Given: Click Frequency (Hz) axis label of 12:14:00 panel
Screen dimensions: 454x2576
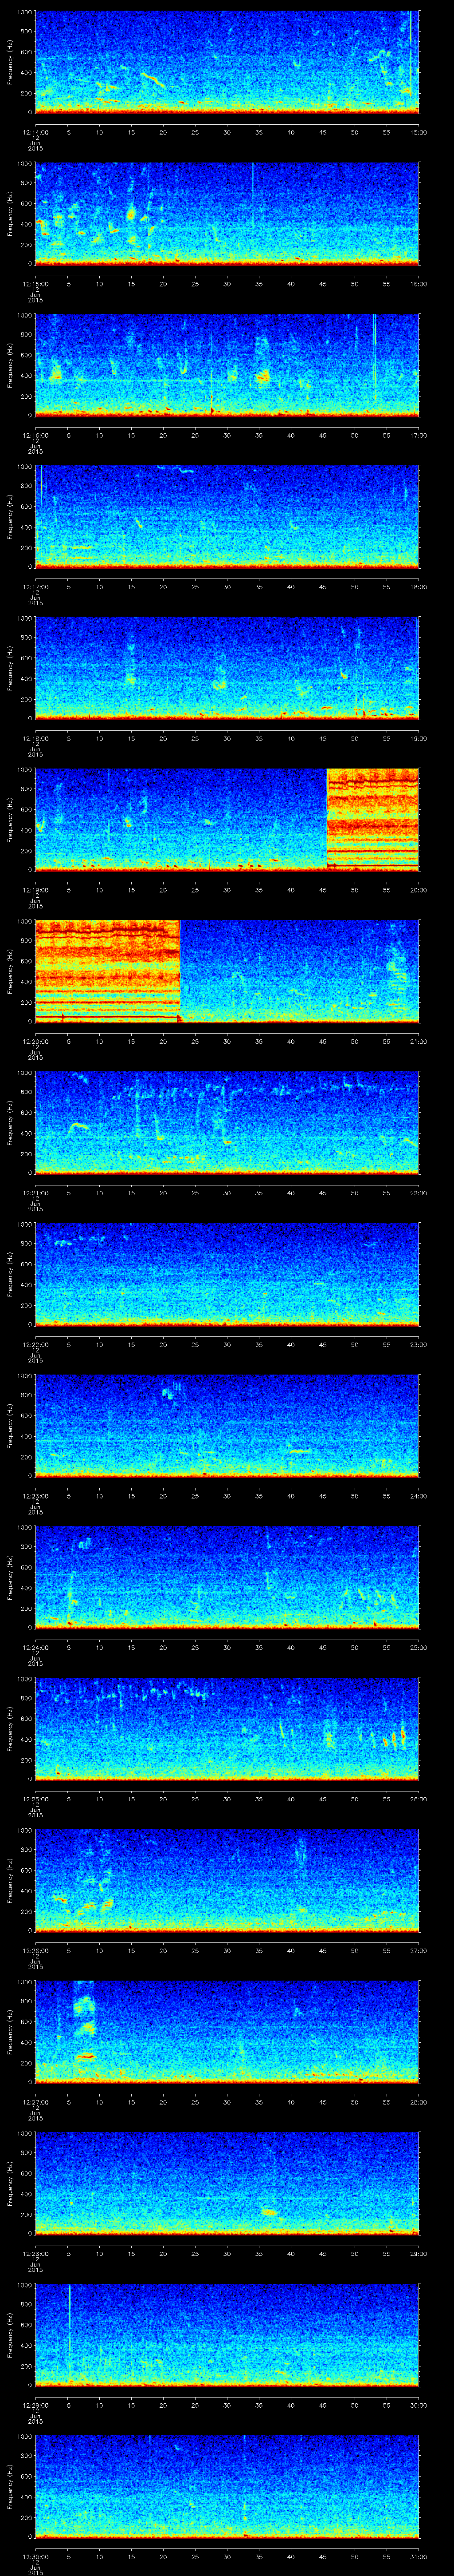Looking at the screenshot, I should [10, 62].
